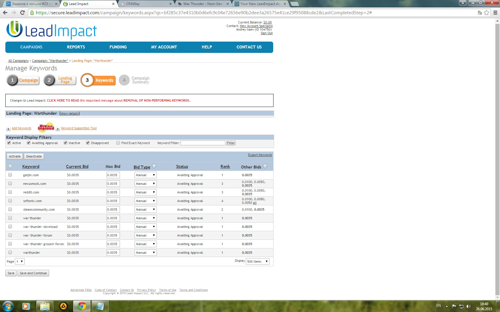Open Bid Type dropdown for nexusmods.com

pyautogui.click(x=146, y=184)
